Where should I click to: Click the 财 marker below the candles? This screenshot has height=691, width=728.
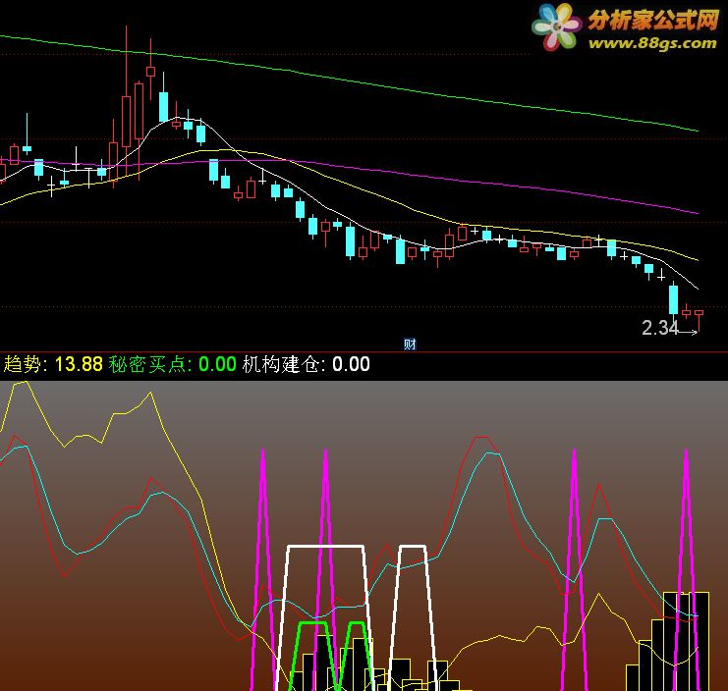[410, 344]
